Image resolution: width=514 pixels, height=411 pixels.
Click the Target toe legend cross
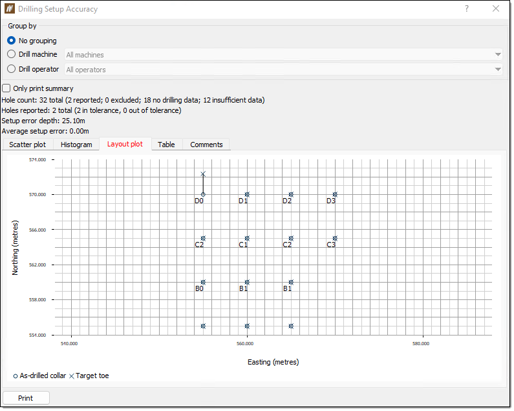click(x=72, y=376)
